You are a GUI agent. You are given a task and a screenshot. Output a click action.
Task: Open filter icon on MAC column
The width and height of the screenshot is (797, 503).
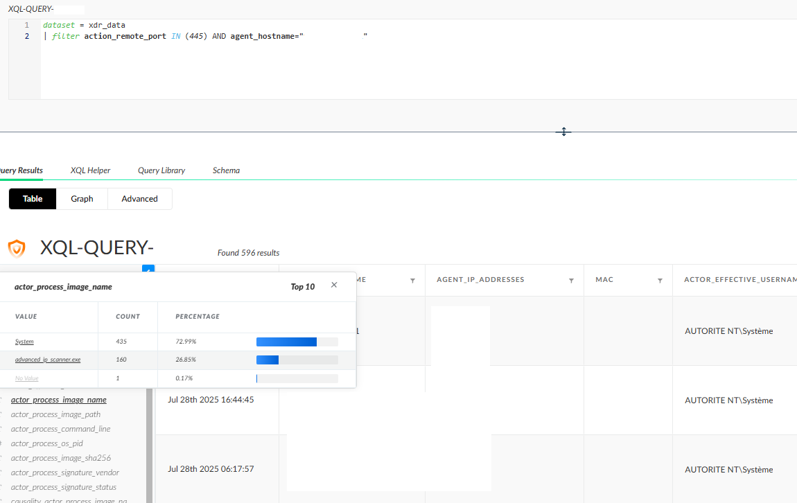[x=660, y=281]
